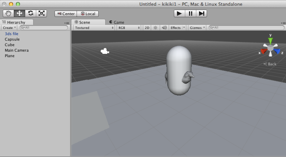Open the RGB render mode dropdown
This screenshot has width=286, height=157.
(x=129, y=28)
